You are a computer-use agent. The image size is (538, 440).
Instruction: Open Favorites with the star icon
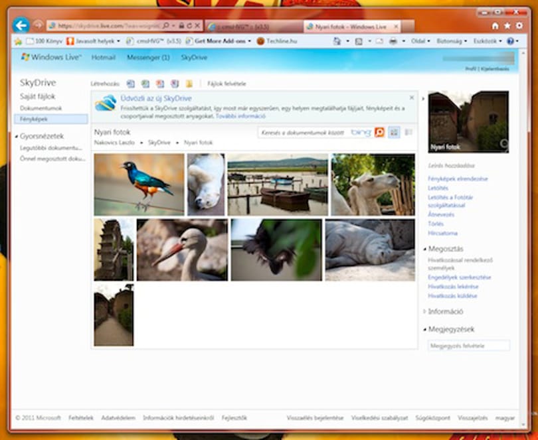(x=507, y=26)
